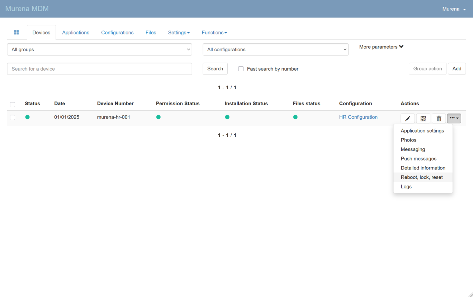Open the Murena user account menu
This screenshot has height=297, width=473.
[454, 9]
